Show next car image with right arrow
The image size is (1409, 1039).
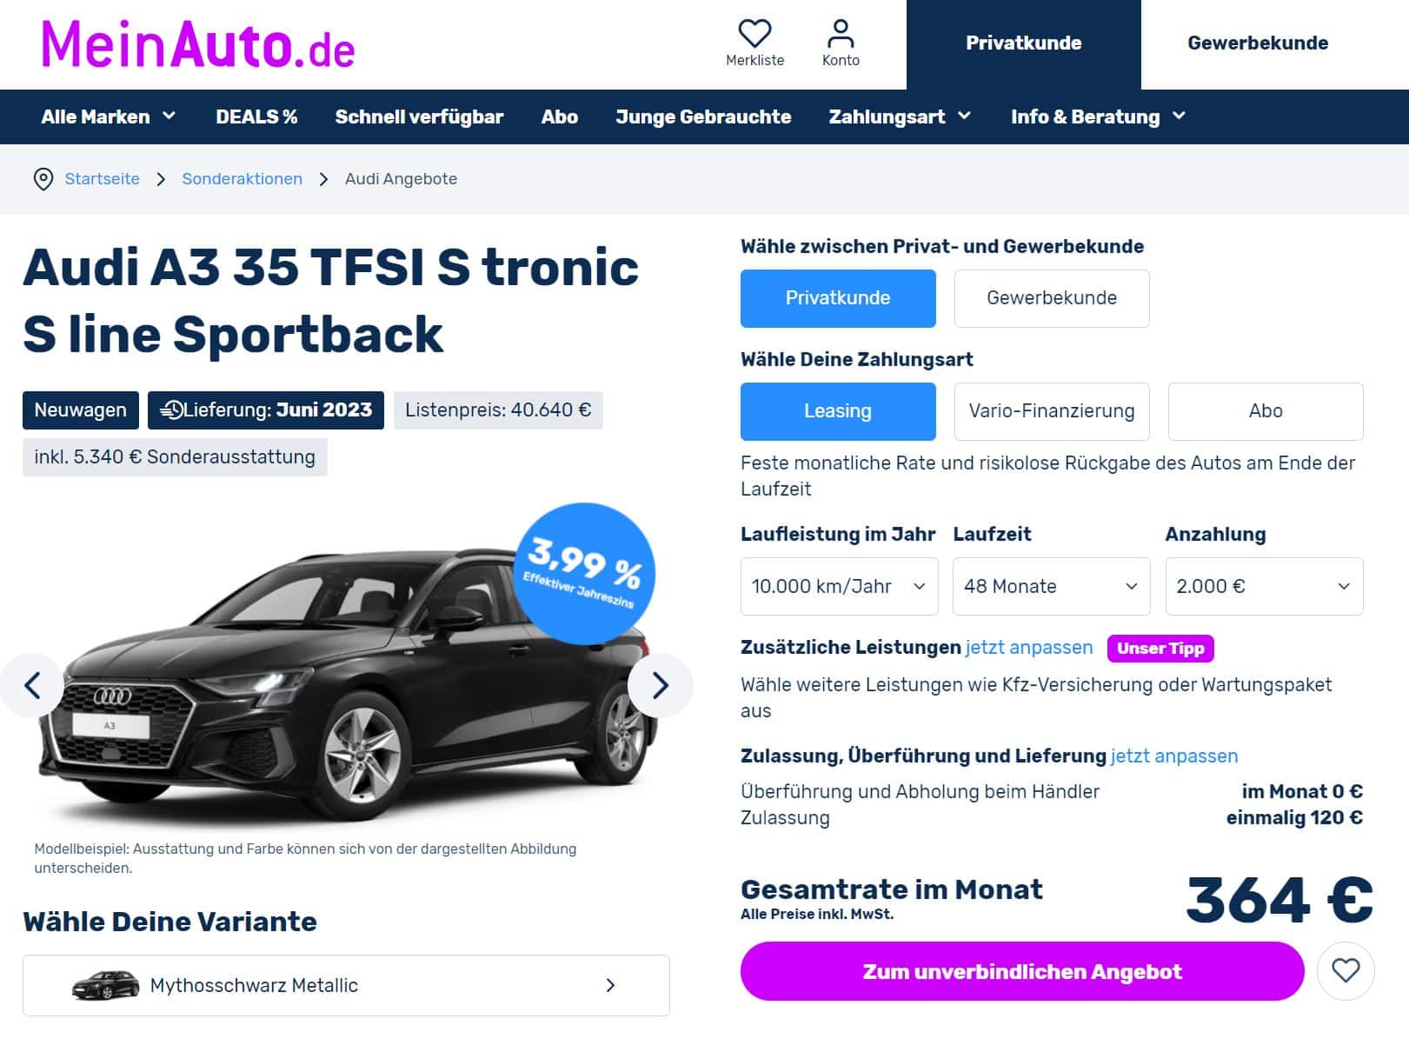point(660,686)
